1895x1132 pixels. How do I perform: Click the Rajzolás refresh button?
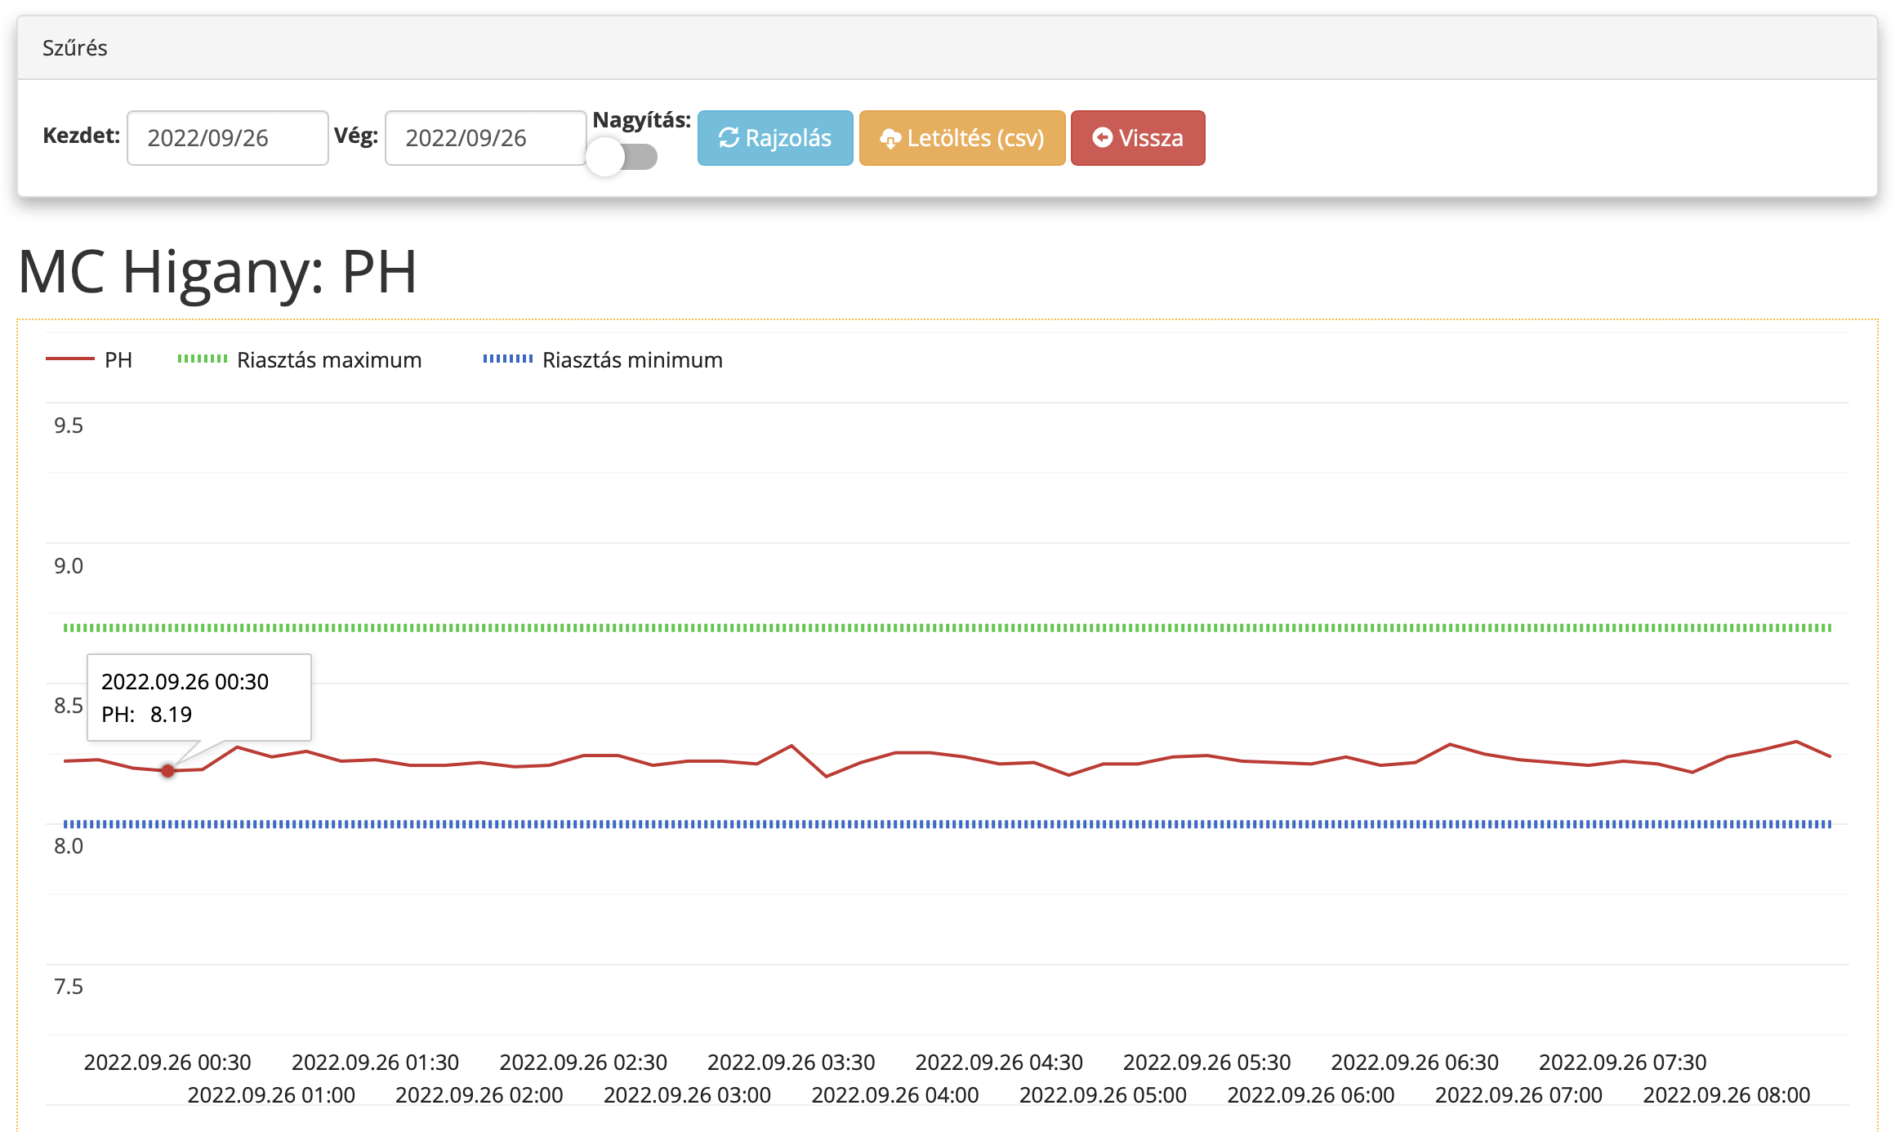click(774, 138)
